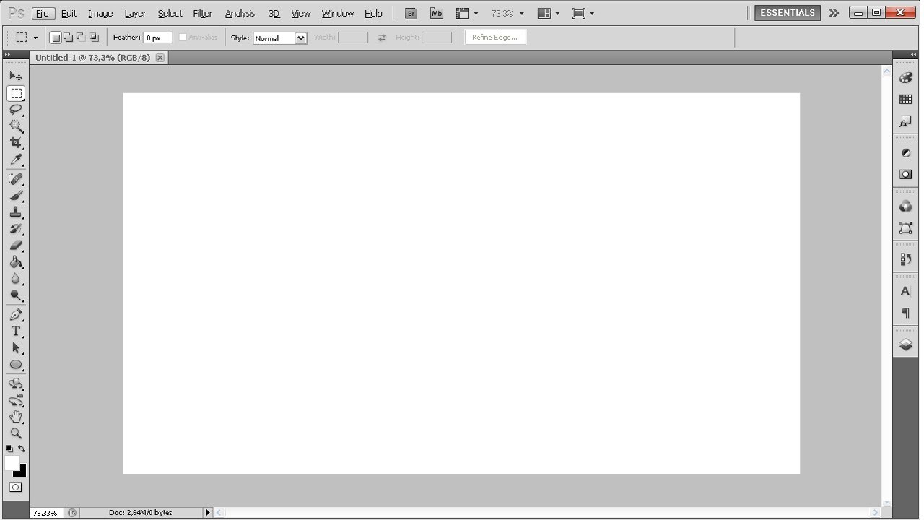The height and width of the screenshot is (520, 924).
Task: Switch foreground and background colors arrow
Action: [22, 448]
